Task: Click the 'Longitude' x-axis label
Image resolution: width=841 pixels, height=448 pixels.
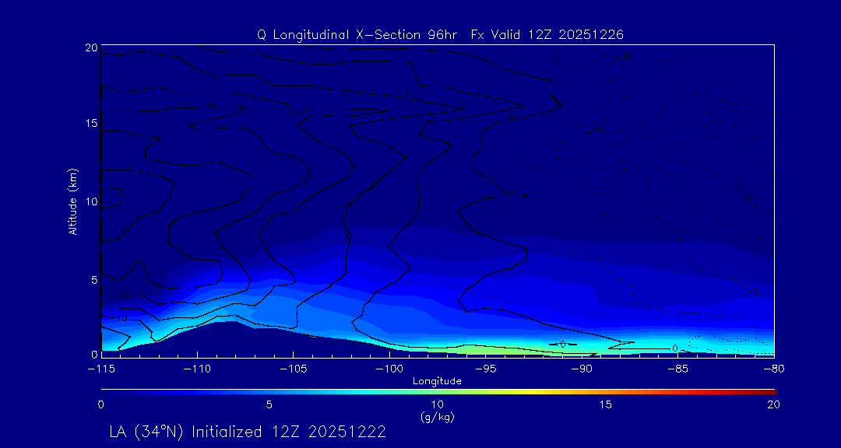Action: point(437,381)
